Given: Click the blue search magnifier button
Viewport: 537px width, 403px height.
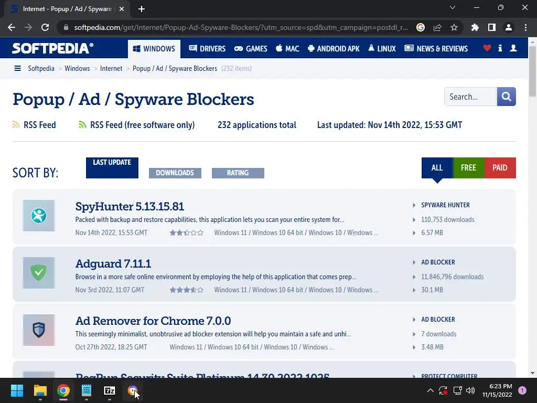Looking at the screenshot, I should click(506, 97).
